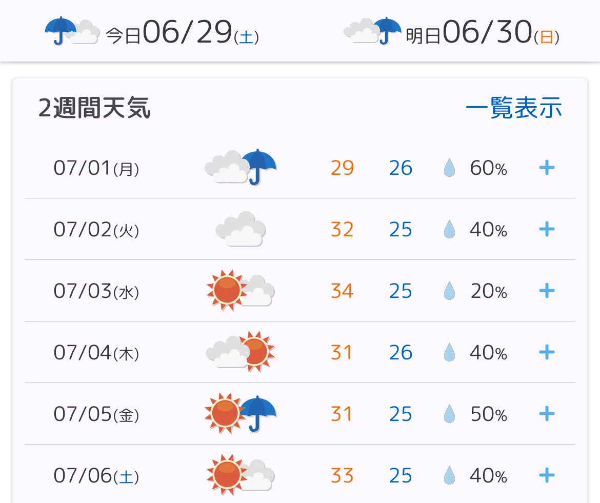Tap tomorrow's cloud and umbrella icon
Image resolution: width=600 pixels, height=503 pixels.
point(373,31)
